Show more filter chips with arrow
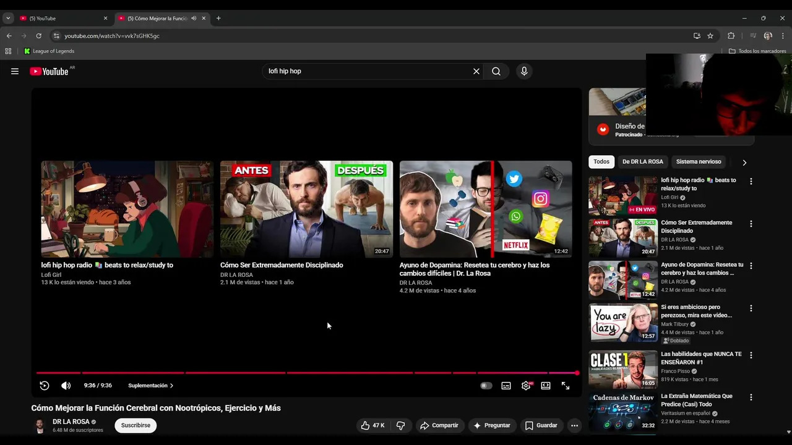The width and height of the screenshot is (792, 445). point(744,163)
